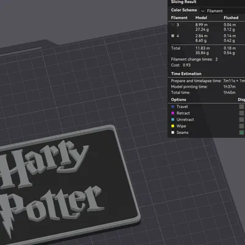Toggle display checkbox for Travel
245x245 pixels.
click(x=242, y=107)
